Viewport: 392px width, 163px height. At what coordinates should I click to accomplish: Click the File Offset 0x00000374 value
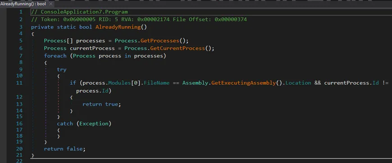coord(231,19)
